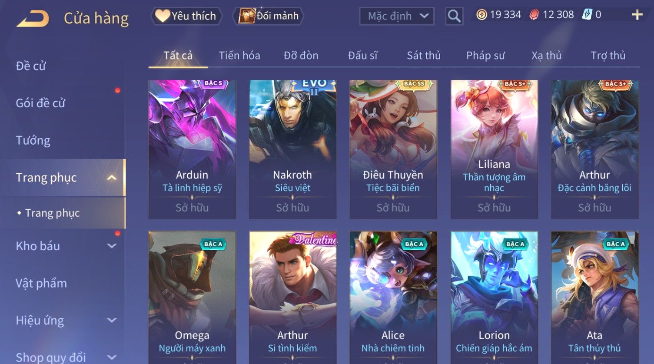Viewport: 654px width, 364px height.
Task: Switch to the Sát thủ tab
Action: [x=424, y=56]
